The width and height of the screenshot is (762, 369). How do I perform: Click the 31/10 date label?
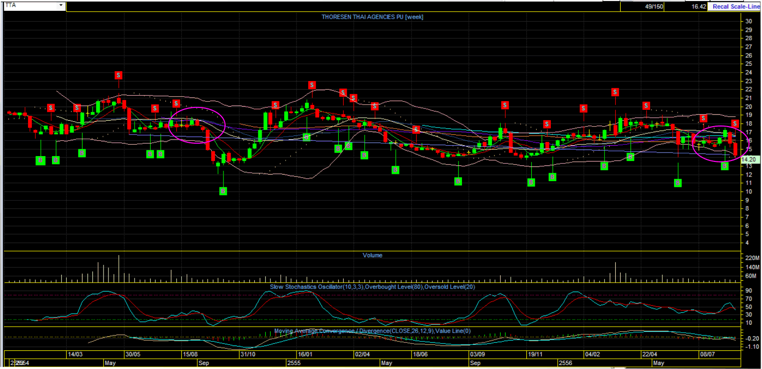click(247, 354)
